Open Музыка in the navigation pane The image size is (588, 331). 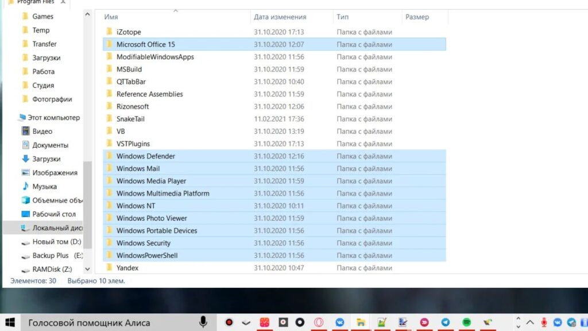[x=44, y=187]
